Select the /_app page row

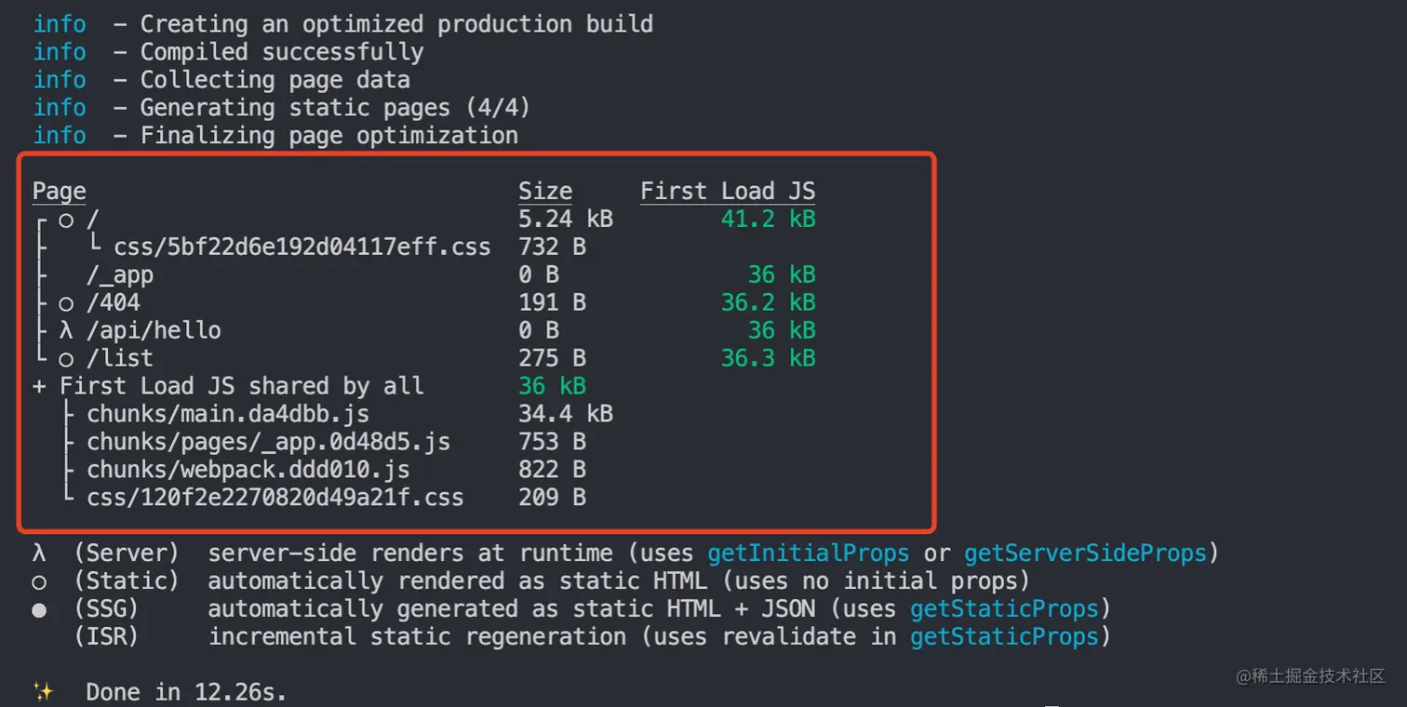point(120,275)
